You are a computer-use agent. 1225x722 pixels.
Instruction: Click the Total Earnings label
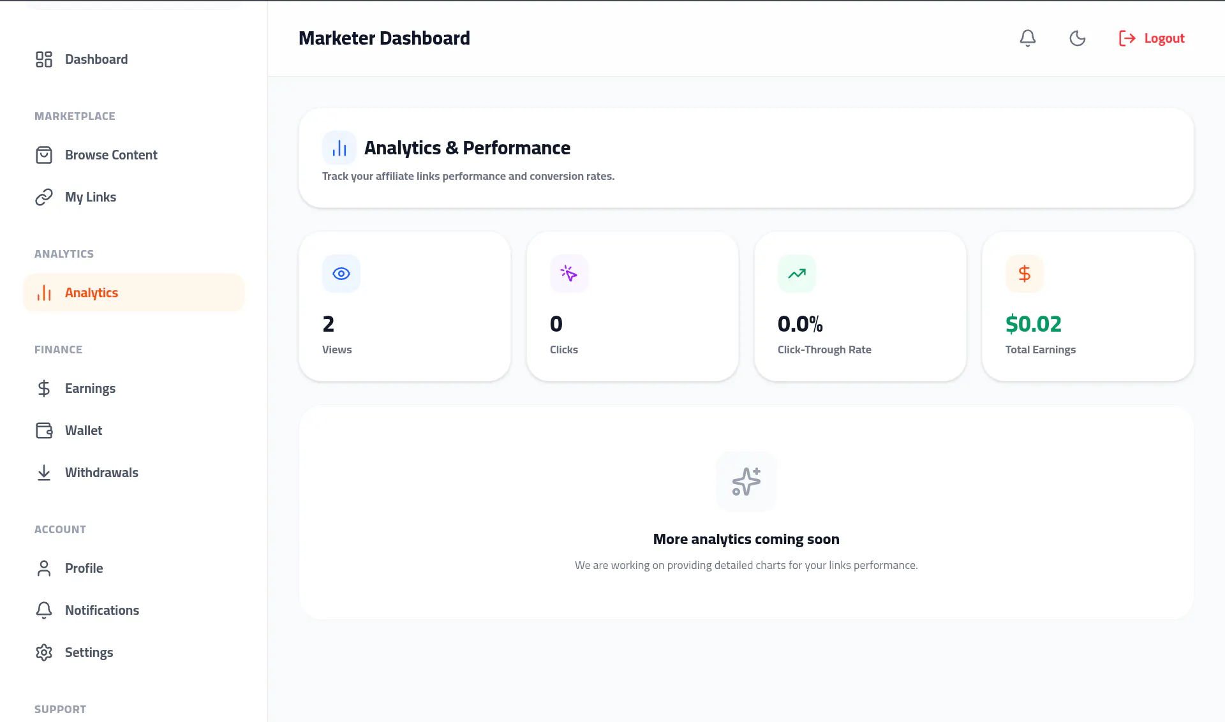point(1041,350)
